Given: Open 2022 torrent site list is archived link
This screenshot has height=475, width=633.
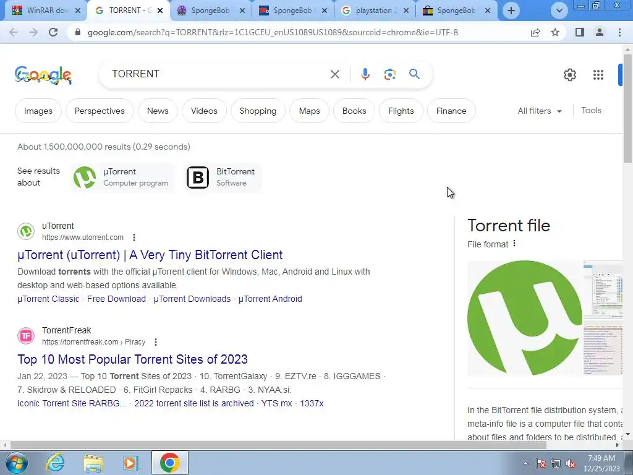Looking at the screenshot, I should coord(193,403).
